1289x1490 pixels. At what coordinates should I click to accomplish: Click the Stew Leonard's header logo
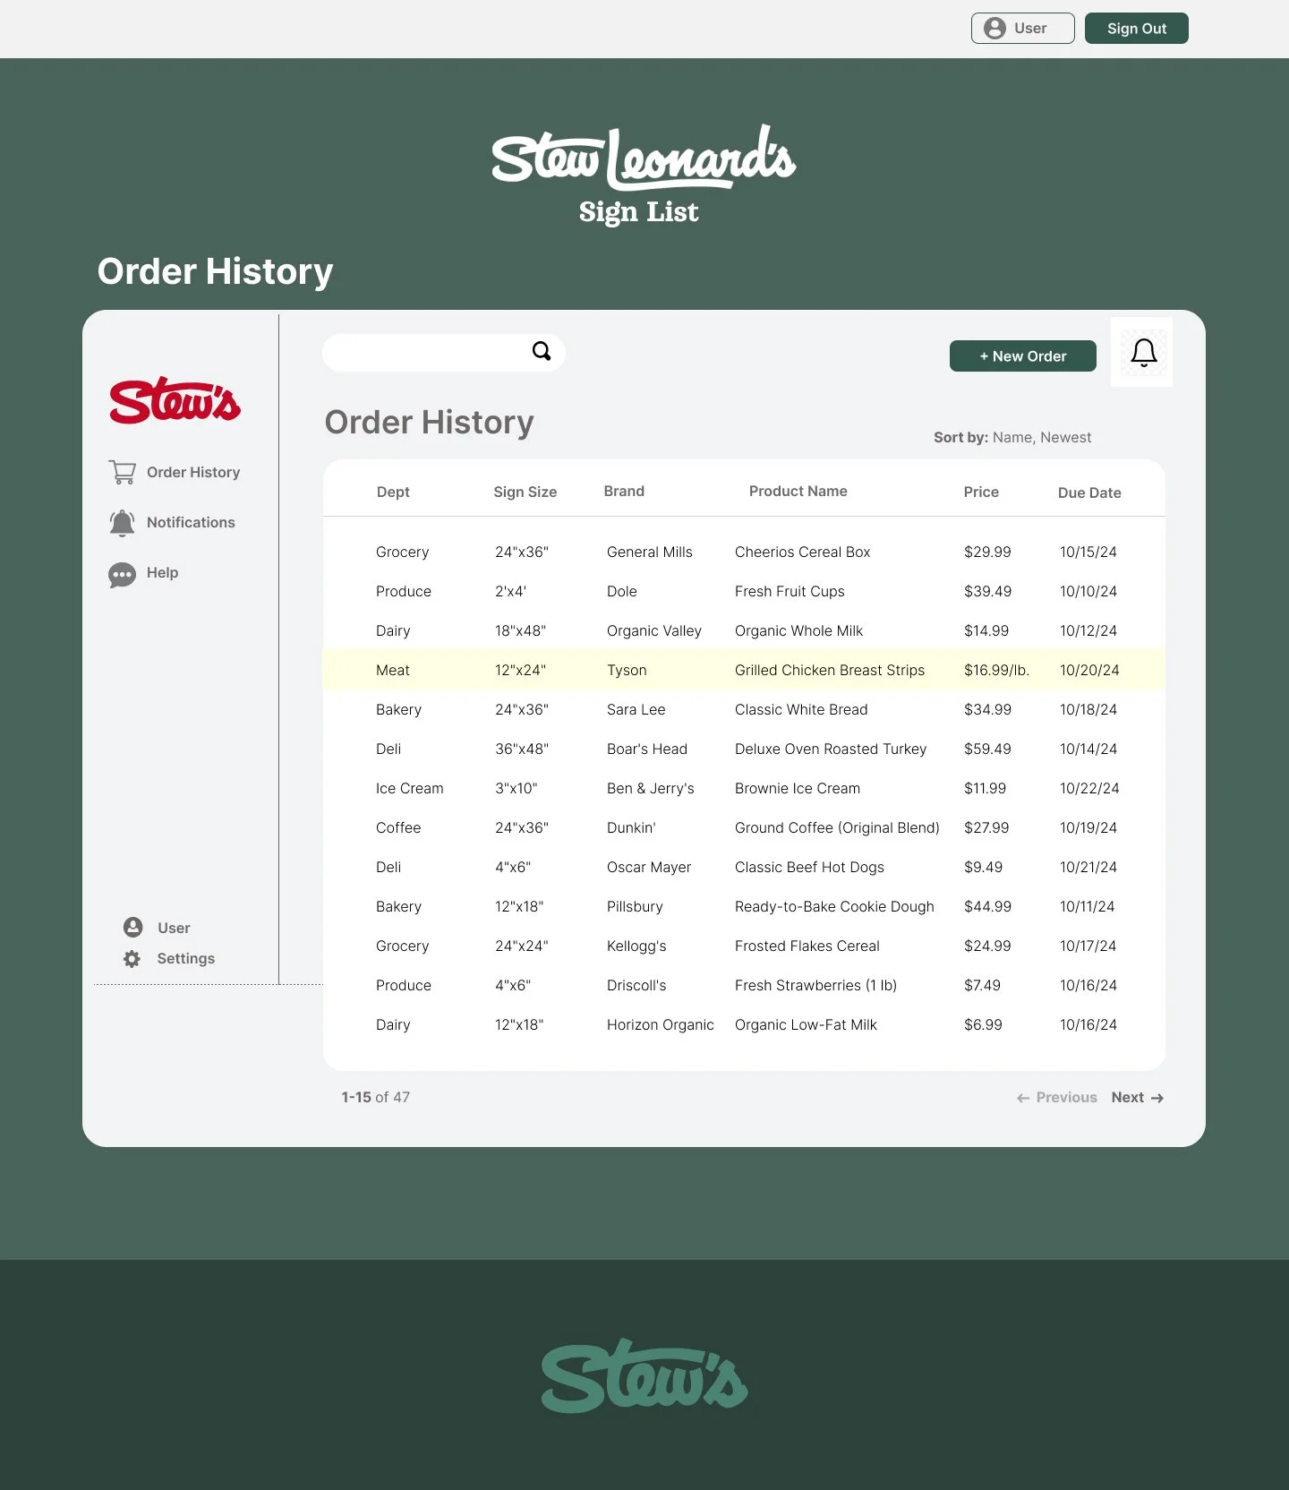tap(643, 158)
